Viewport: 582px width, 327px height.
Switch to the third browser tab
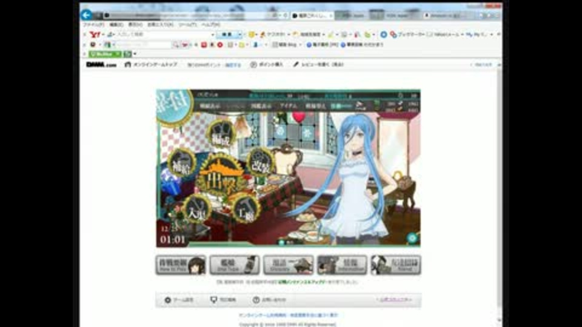pos(396,16)
